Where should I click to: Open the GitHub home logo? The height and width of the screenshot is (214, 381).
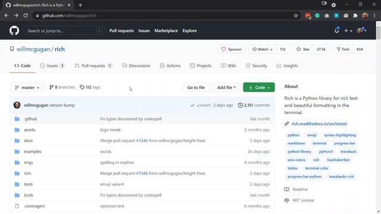coord(14,31)
